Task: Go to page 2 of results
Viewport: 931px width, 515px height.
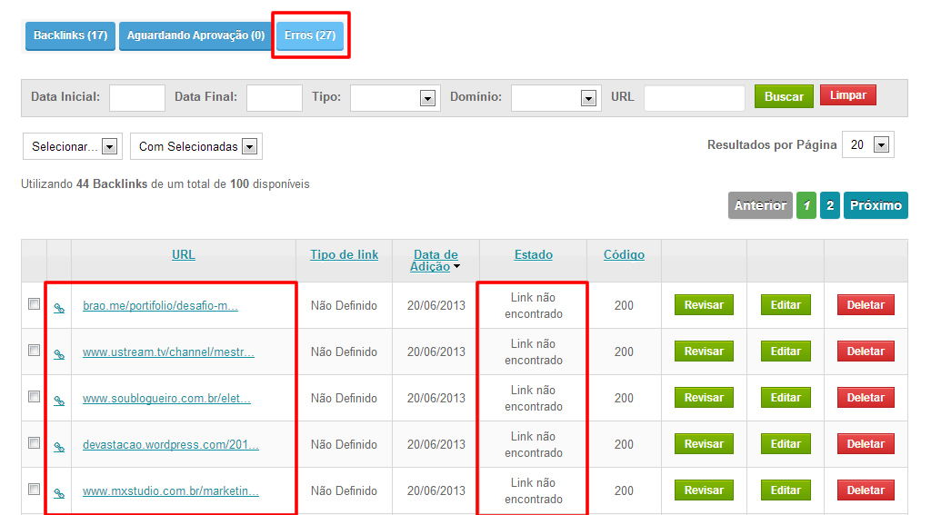Action: tap(829, 205)
